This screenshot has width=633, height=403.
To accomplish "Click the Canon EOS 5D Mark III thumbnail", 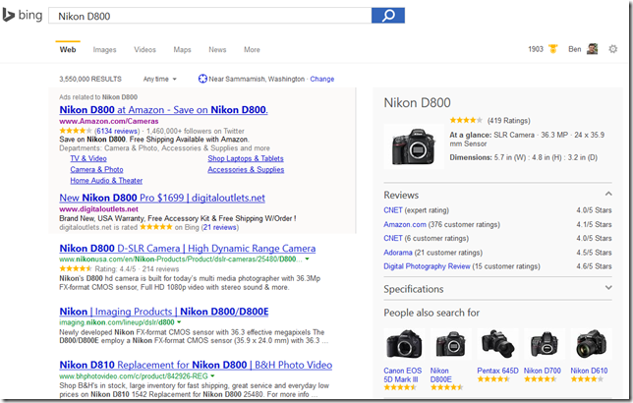I will click(403, 344).
